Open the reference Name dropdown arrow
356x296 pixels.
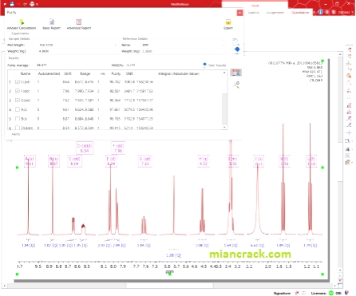click(224, 45)
